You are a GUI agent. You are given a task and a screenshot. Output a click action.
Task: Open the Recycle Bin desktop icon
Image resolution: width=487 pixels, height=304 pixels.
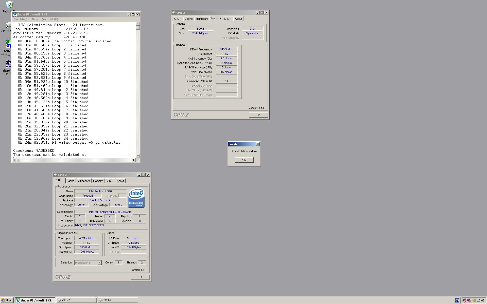(x=9, y=4)
